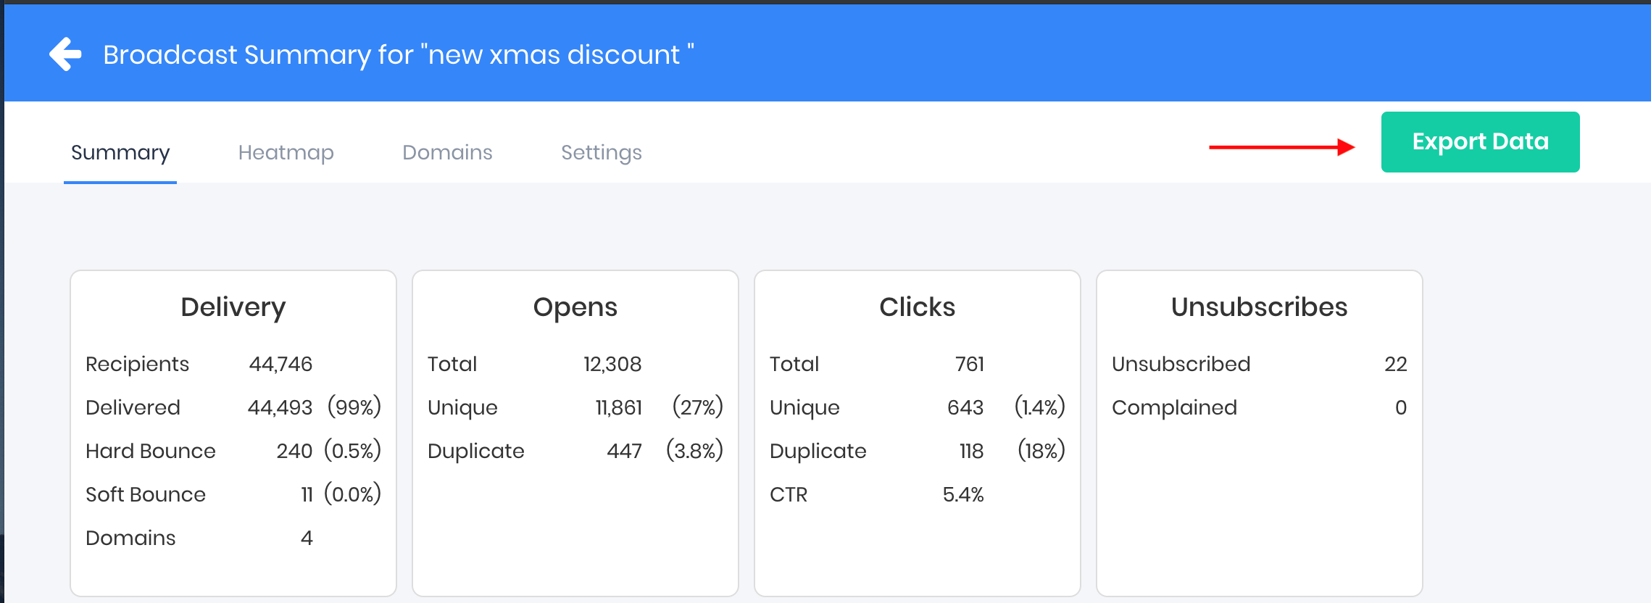Select the Domains tab
Screen dimensions: 1651x603
[447, 152]
